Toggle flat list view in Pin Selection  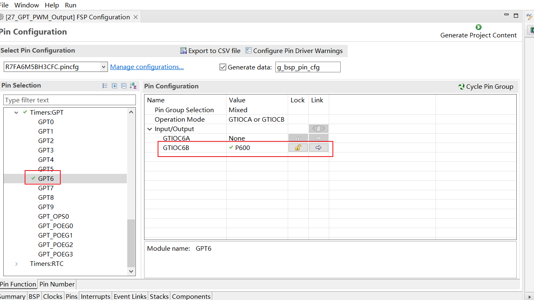click(105, 86)
